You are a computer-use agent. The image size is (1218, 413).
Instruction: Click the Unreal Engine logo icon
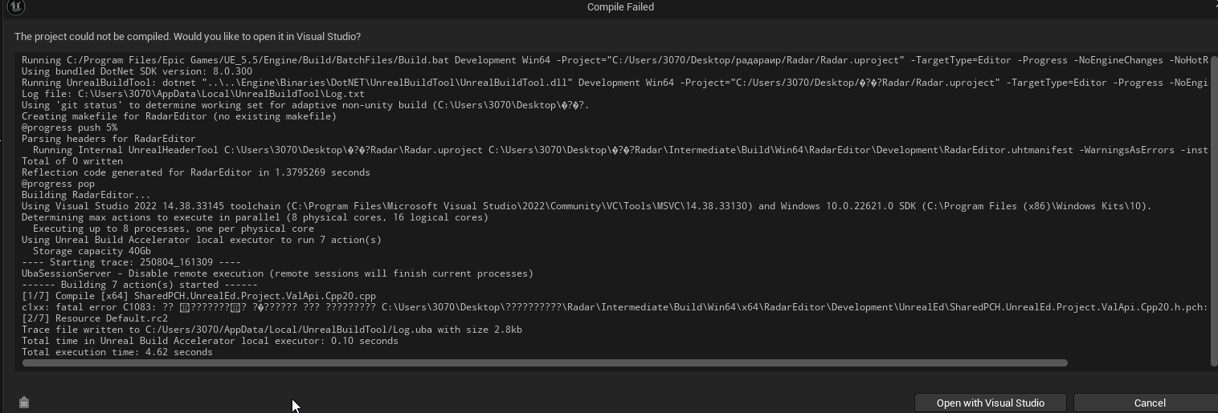point(15,7)
